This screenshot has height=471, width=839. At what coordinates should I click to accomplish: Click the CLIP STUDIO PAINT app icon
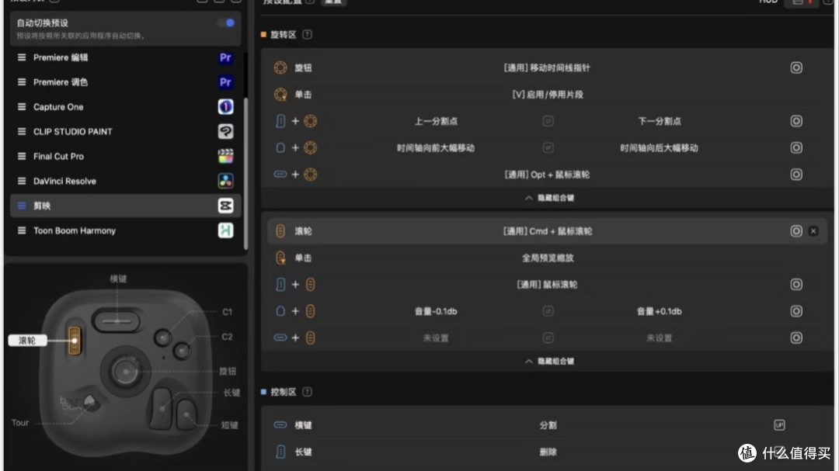(226, 131)
